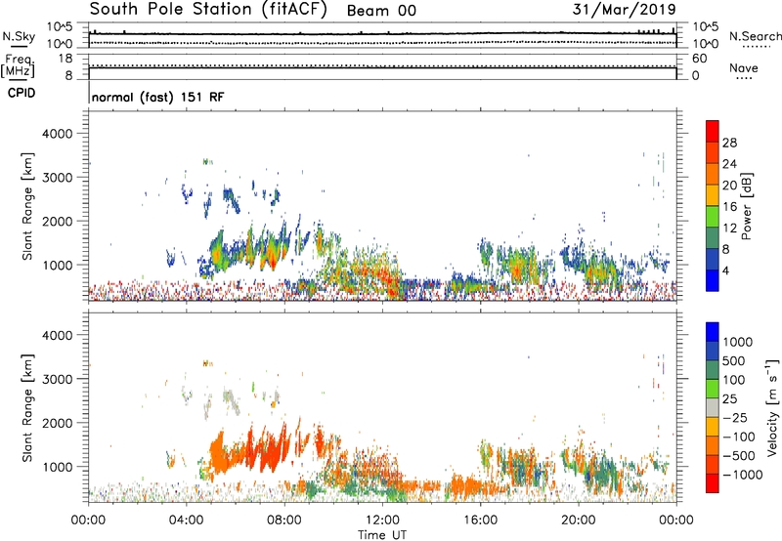This screenshot has height=541, width=782.
Task: Click the '4000' tick in the velocity panel
Action: 58,335
